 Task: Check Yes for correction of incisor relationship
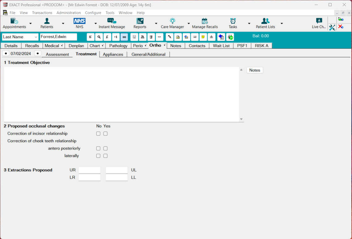[105, 133]
